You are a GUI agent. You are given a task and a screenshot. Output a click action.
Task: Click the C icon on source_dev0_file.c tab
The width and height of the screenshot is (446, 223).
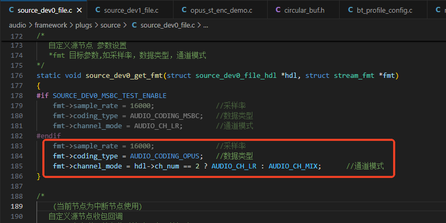pyautogui.click(x=12, y=10)
